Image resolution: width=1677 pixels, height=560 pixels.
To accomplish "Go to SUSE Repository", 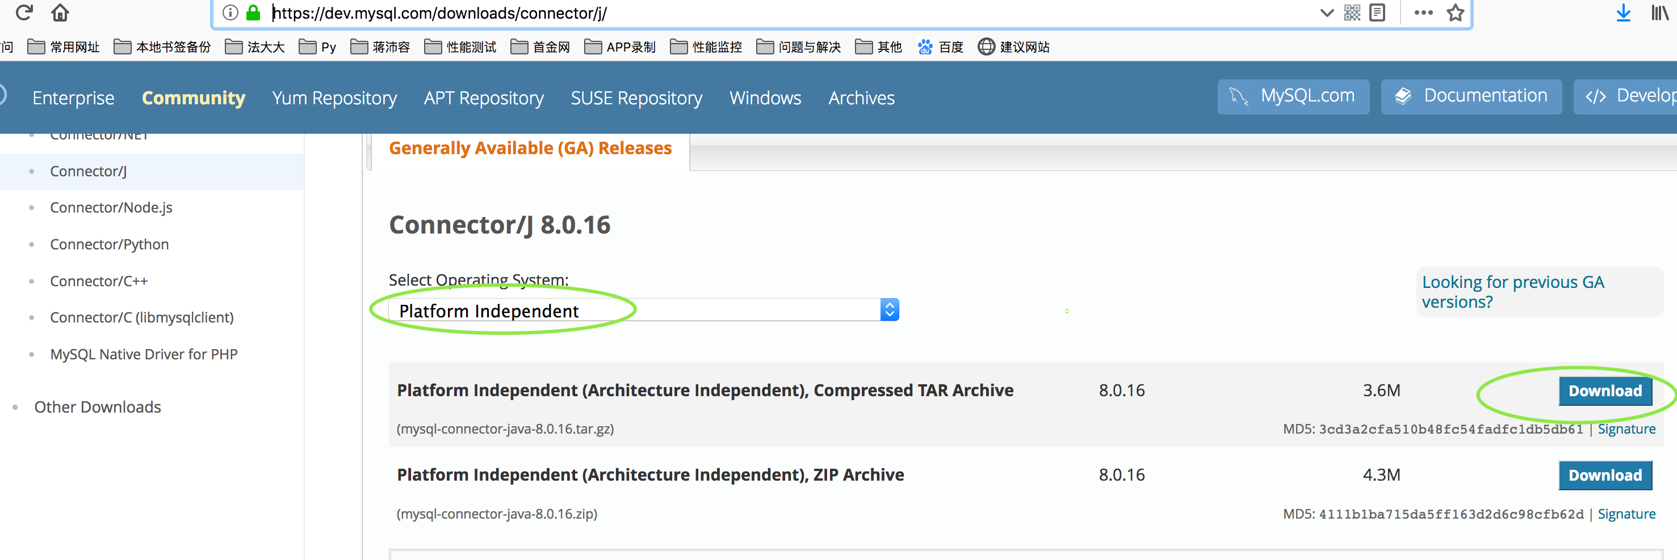I will coord(637,97).
